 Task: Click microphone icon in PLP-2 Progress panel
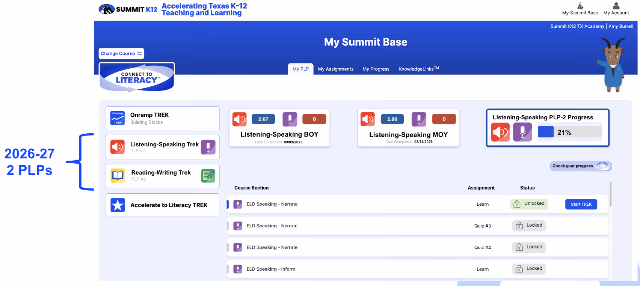click(522, 132)
